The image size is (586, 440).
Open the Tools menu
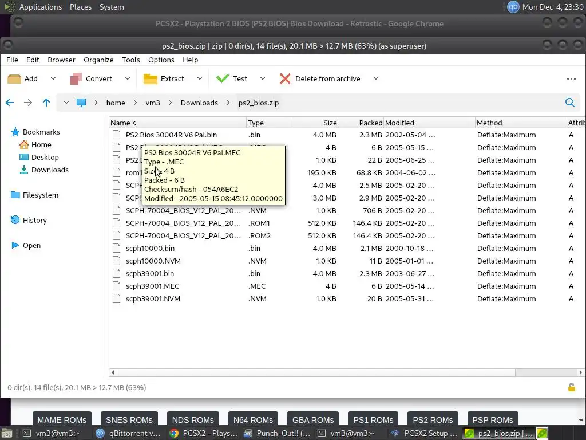point(131,60)
